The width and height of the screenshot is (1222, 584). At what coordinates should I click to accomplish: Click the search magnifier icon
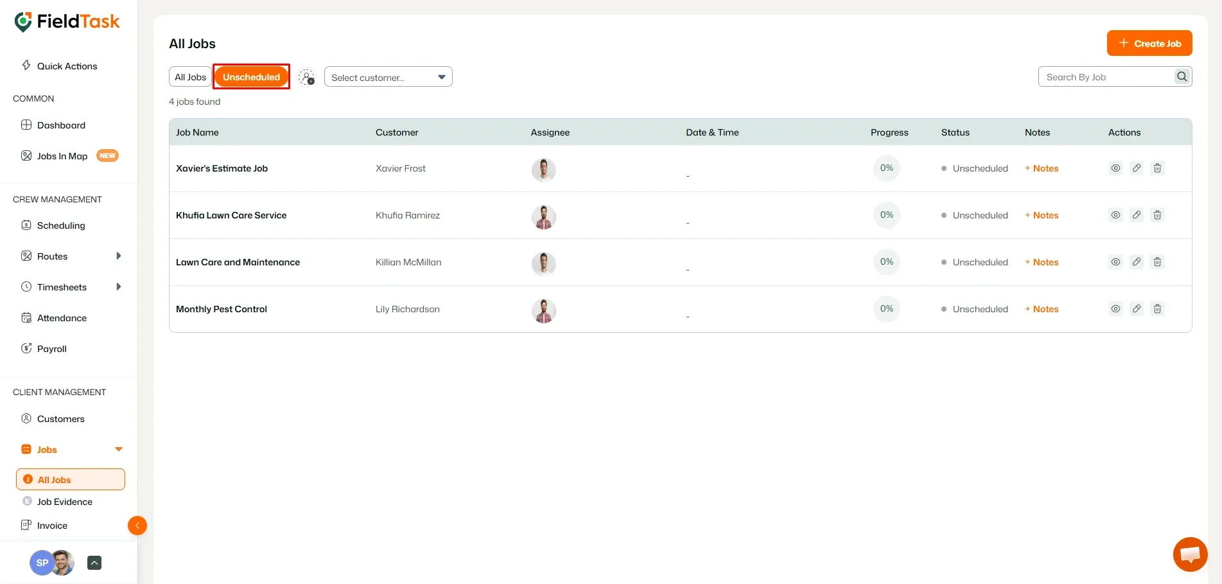tap(1182, 77)
